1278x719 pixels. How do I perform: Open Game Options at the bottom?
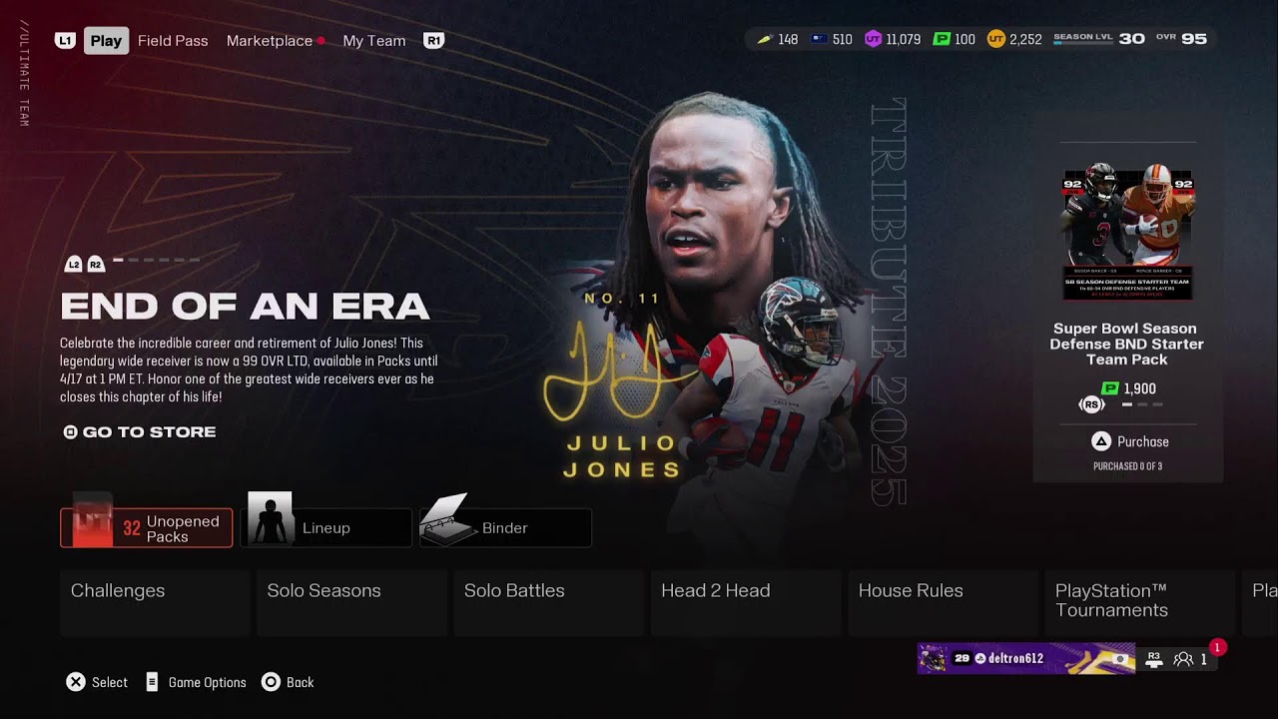(197, 683)
